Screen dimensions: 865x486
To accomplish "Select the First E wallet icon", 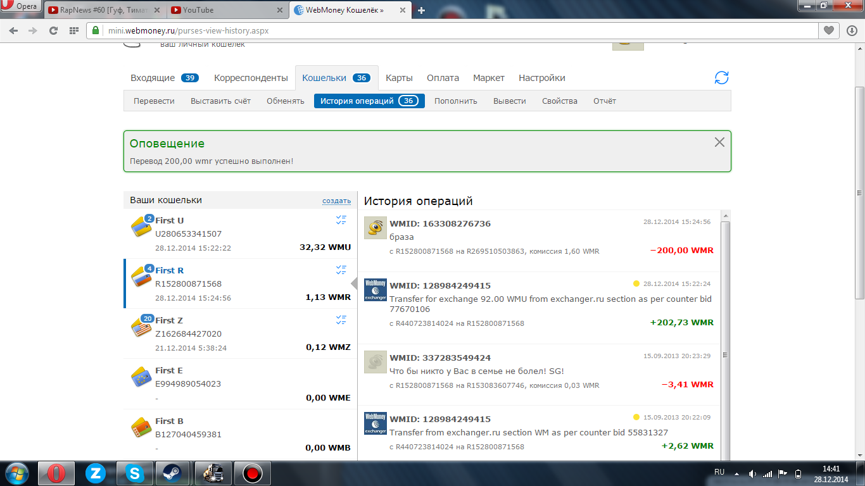I will (141, 377).
